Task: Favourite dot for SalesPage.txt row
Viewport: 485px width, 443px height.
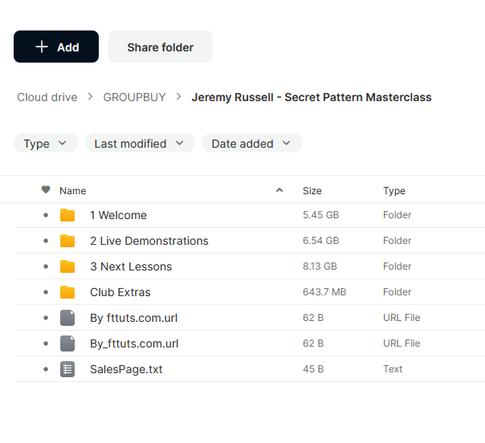Action: 46,369
